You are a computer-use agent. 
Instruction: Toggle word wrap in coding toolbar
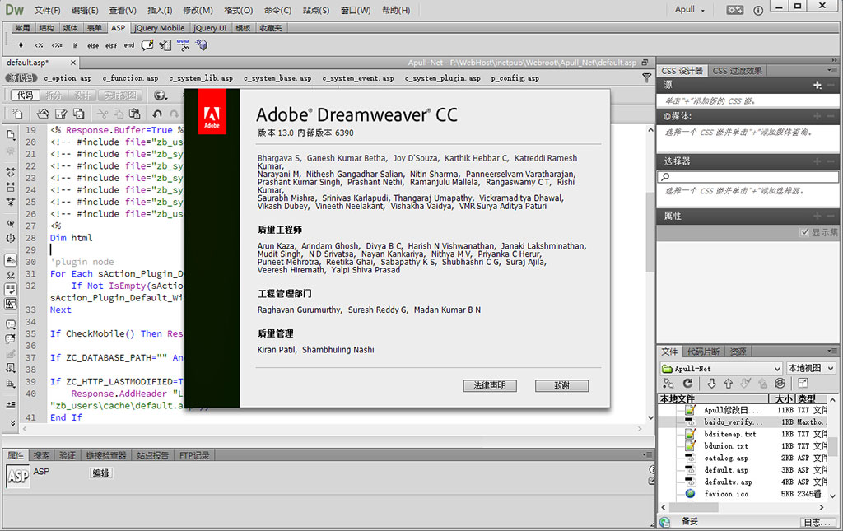tap(11, 289)
